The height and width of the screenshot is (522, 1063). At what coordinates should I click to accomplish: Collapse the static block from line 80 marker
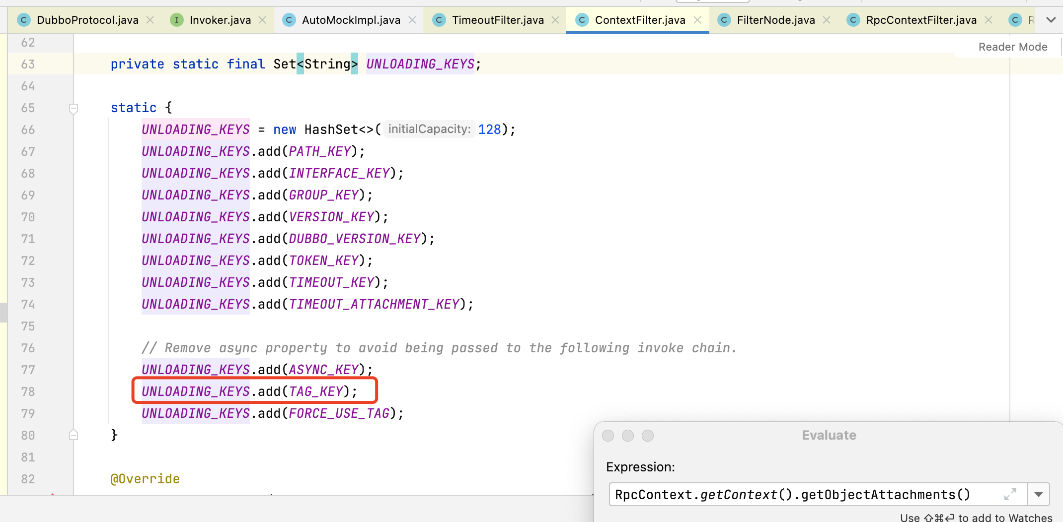74,435
